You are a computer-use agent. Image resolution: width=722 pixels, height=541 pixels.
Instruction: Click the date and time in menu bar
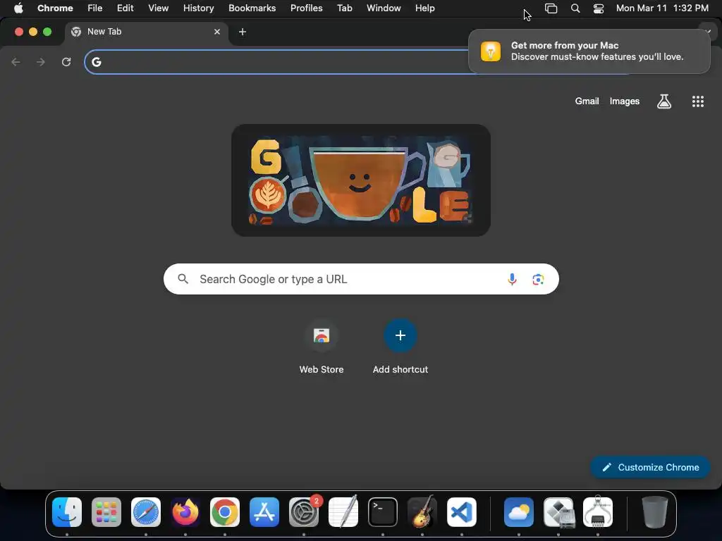[662, 8]
